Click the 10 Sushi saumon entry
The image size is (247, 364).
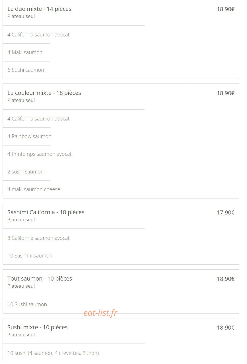click(x=27, y=304)
